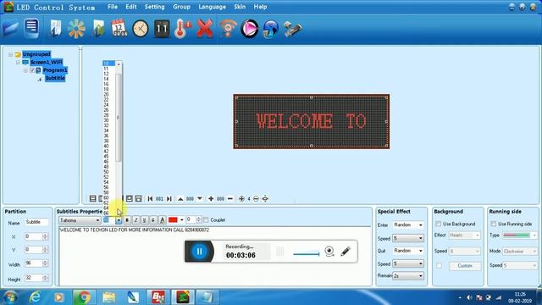Screen dimensions: 542x305
Task: Select Subtitle item in tree
Action: coord(55,78)
